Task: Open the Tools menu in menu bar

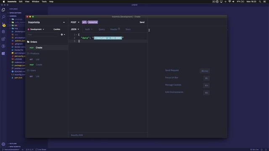Action: coord(44,2)
